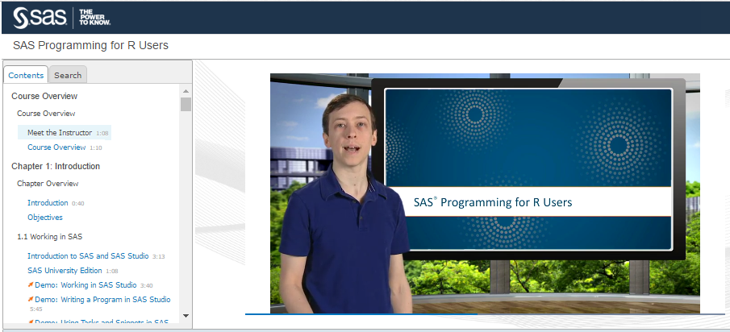Click the 3:13 duration text
Screen dimensions: 730x332
(x=159, y=257)
